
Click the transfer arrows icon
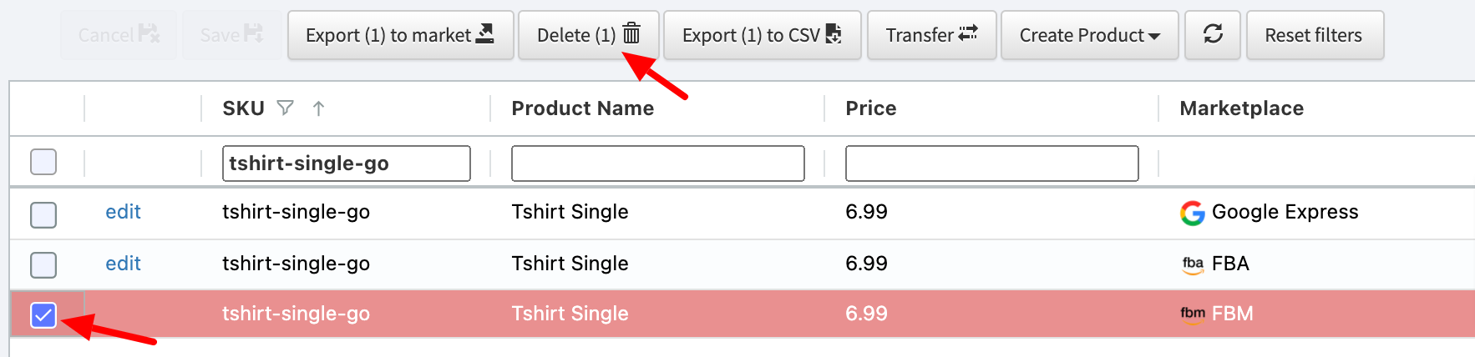point(968,33)
